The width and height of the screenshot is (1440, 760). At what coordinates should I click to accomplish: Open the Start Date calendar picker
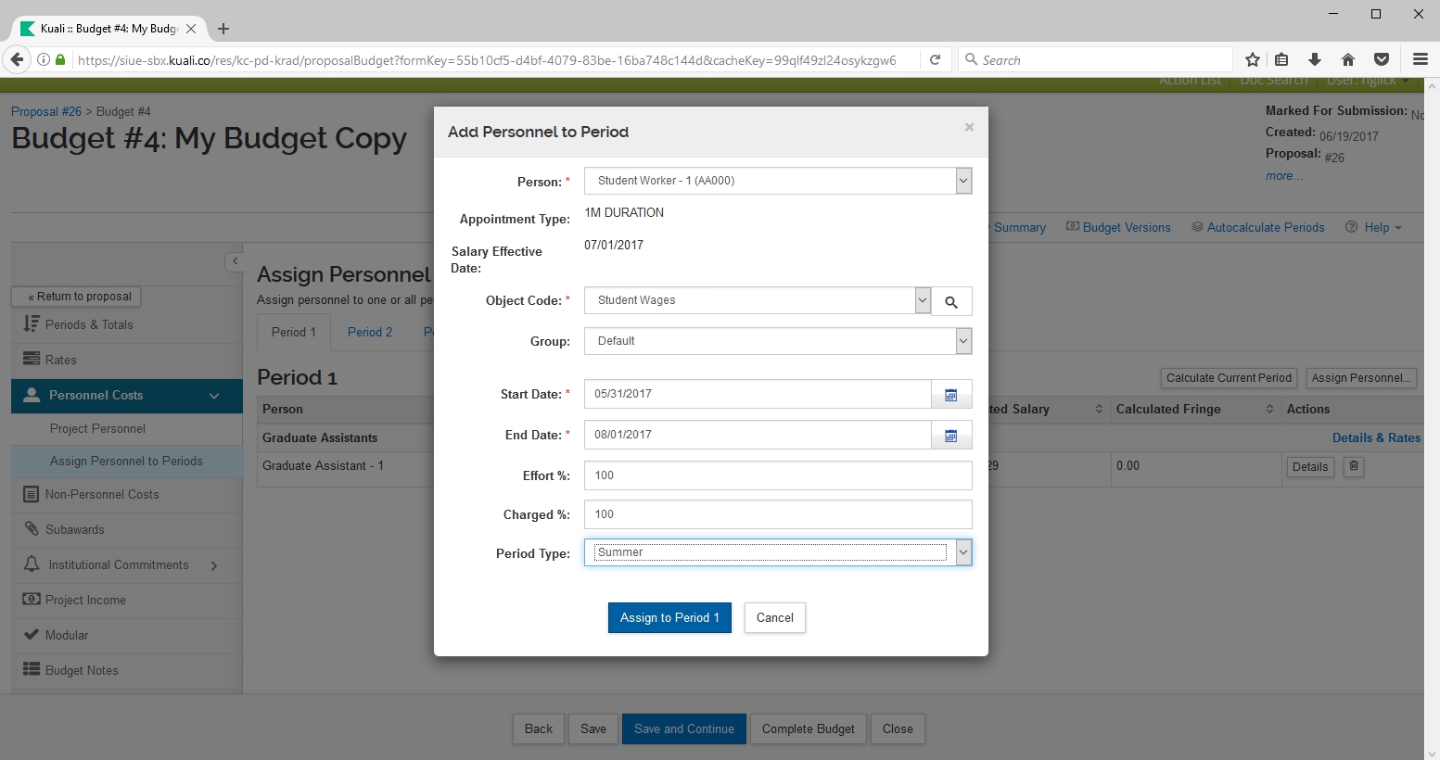(951, 395)
